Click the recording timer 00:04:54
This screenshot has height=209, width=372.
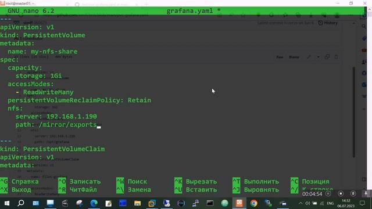click(x=312, y=194)
